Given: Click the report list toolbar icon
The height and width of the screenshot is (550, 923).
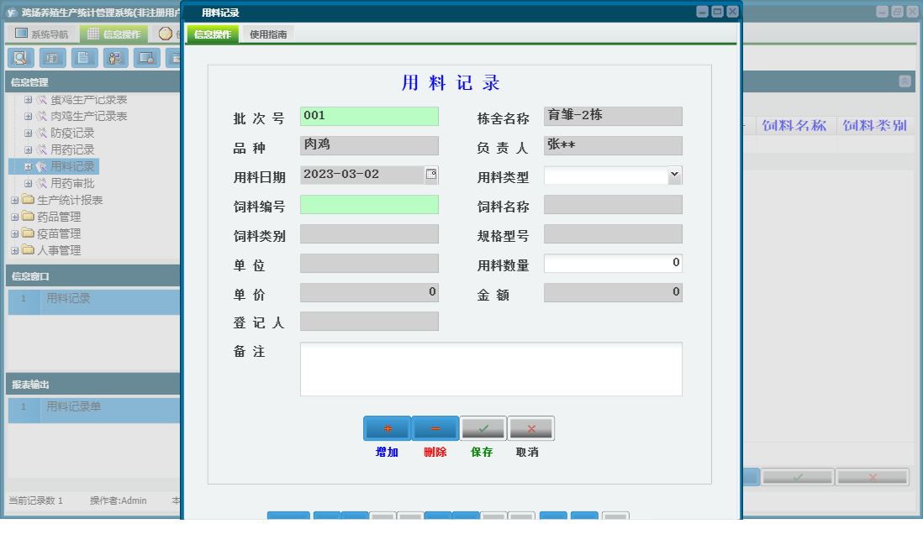Looking at the screenshot, I should tap(53, 58).
